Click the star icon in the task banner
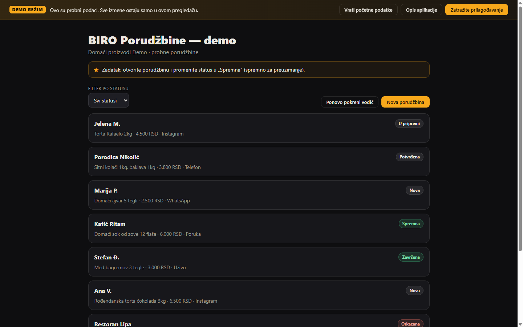The image size is (523, 327). [x=96, y=70]
